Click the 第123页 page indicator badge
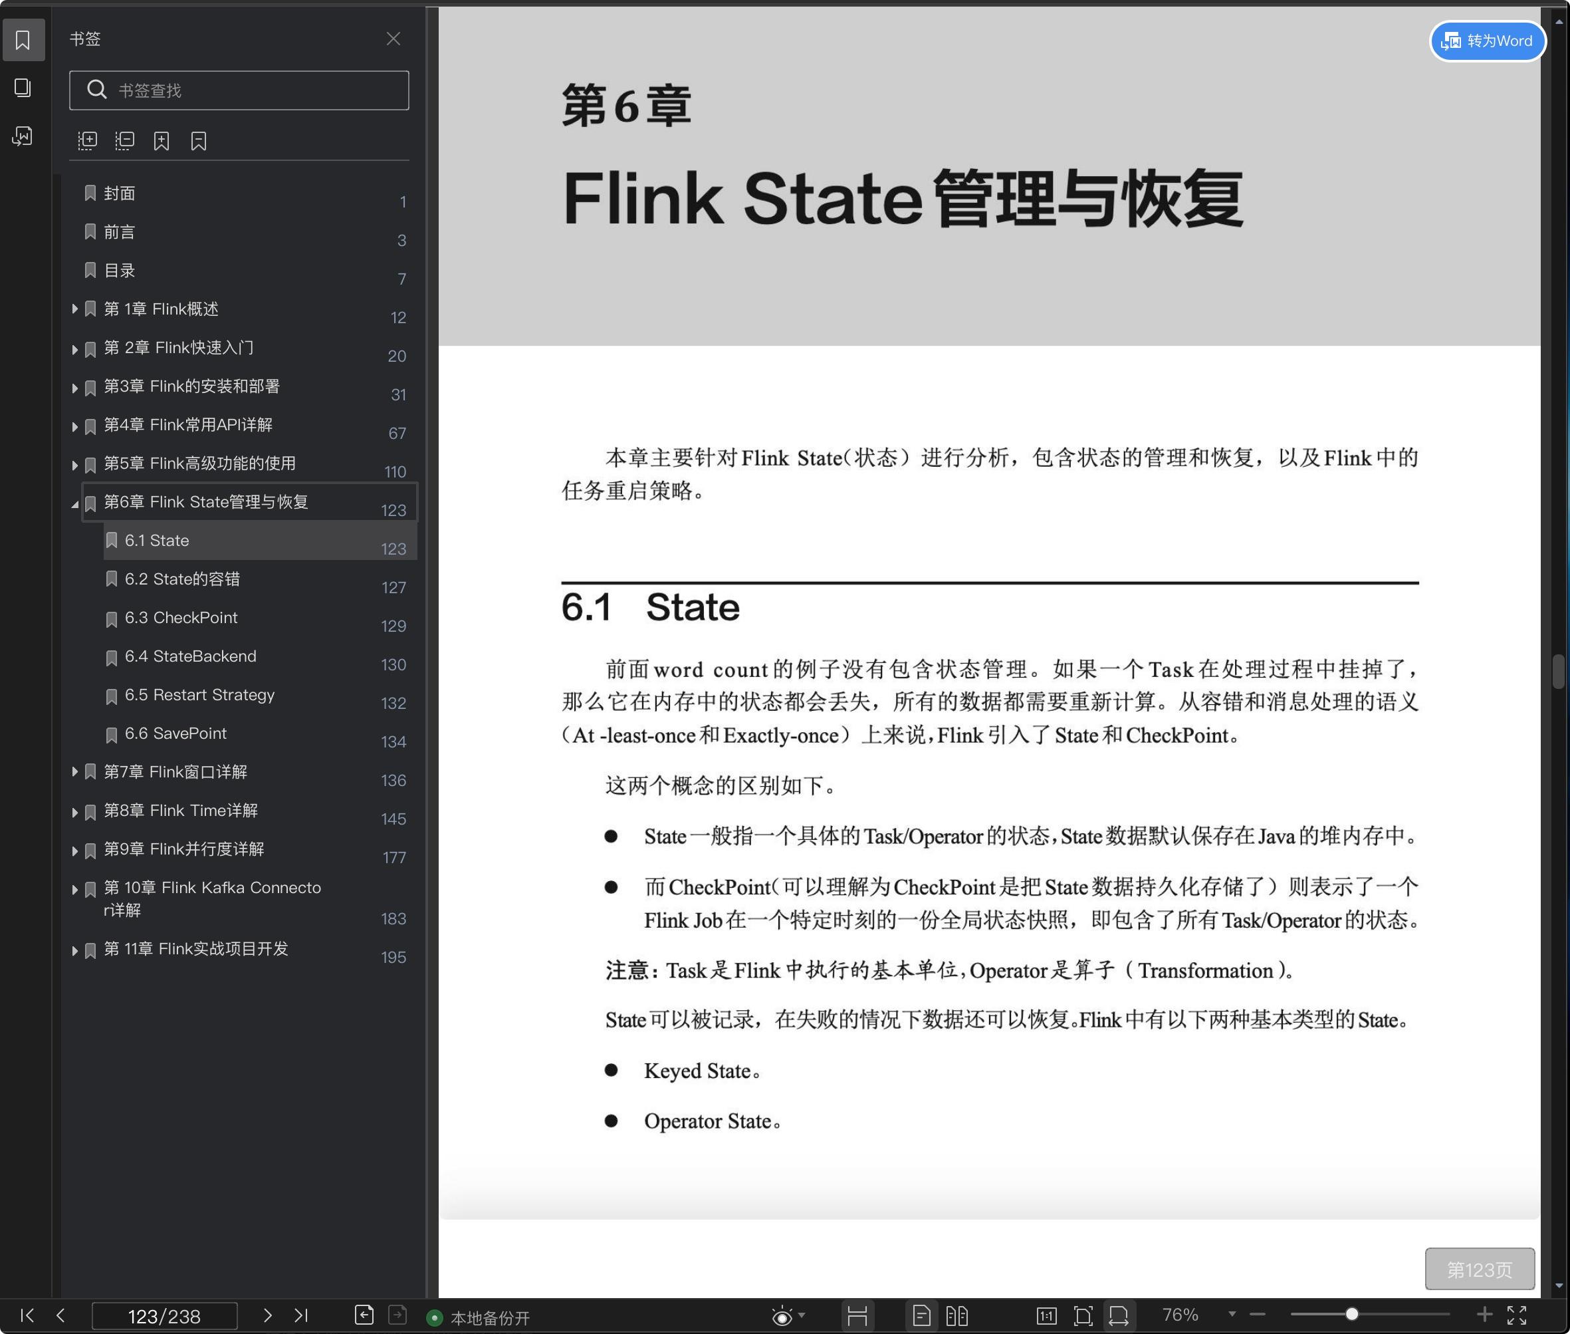 pyautogui.click(x=1480, y=1269)
